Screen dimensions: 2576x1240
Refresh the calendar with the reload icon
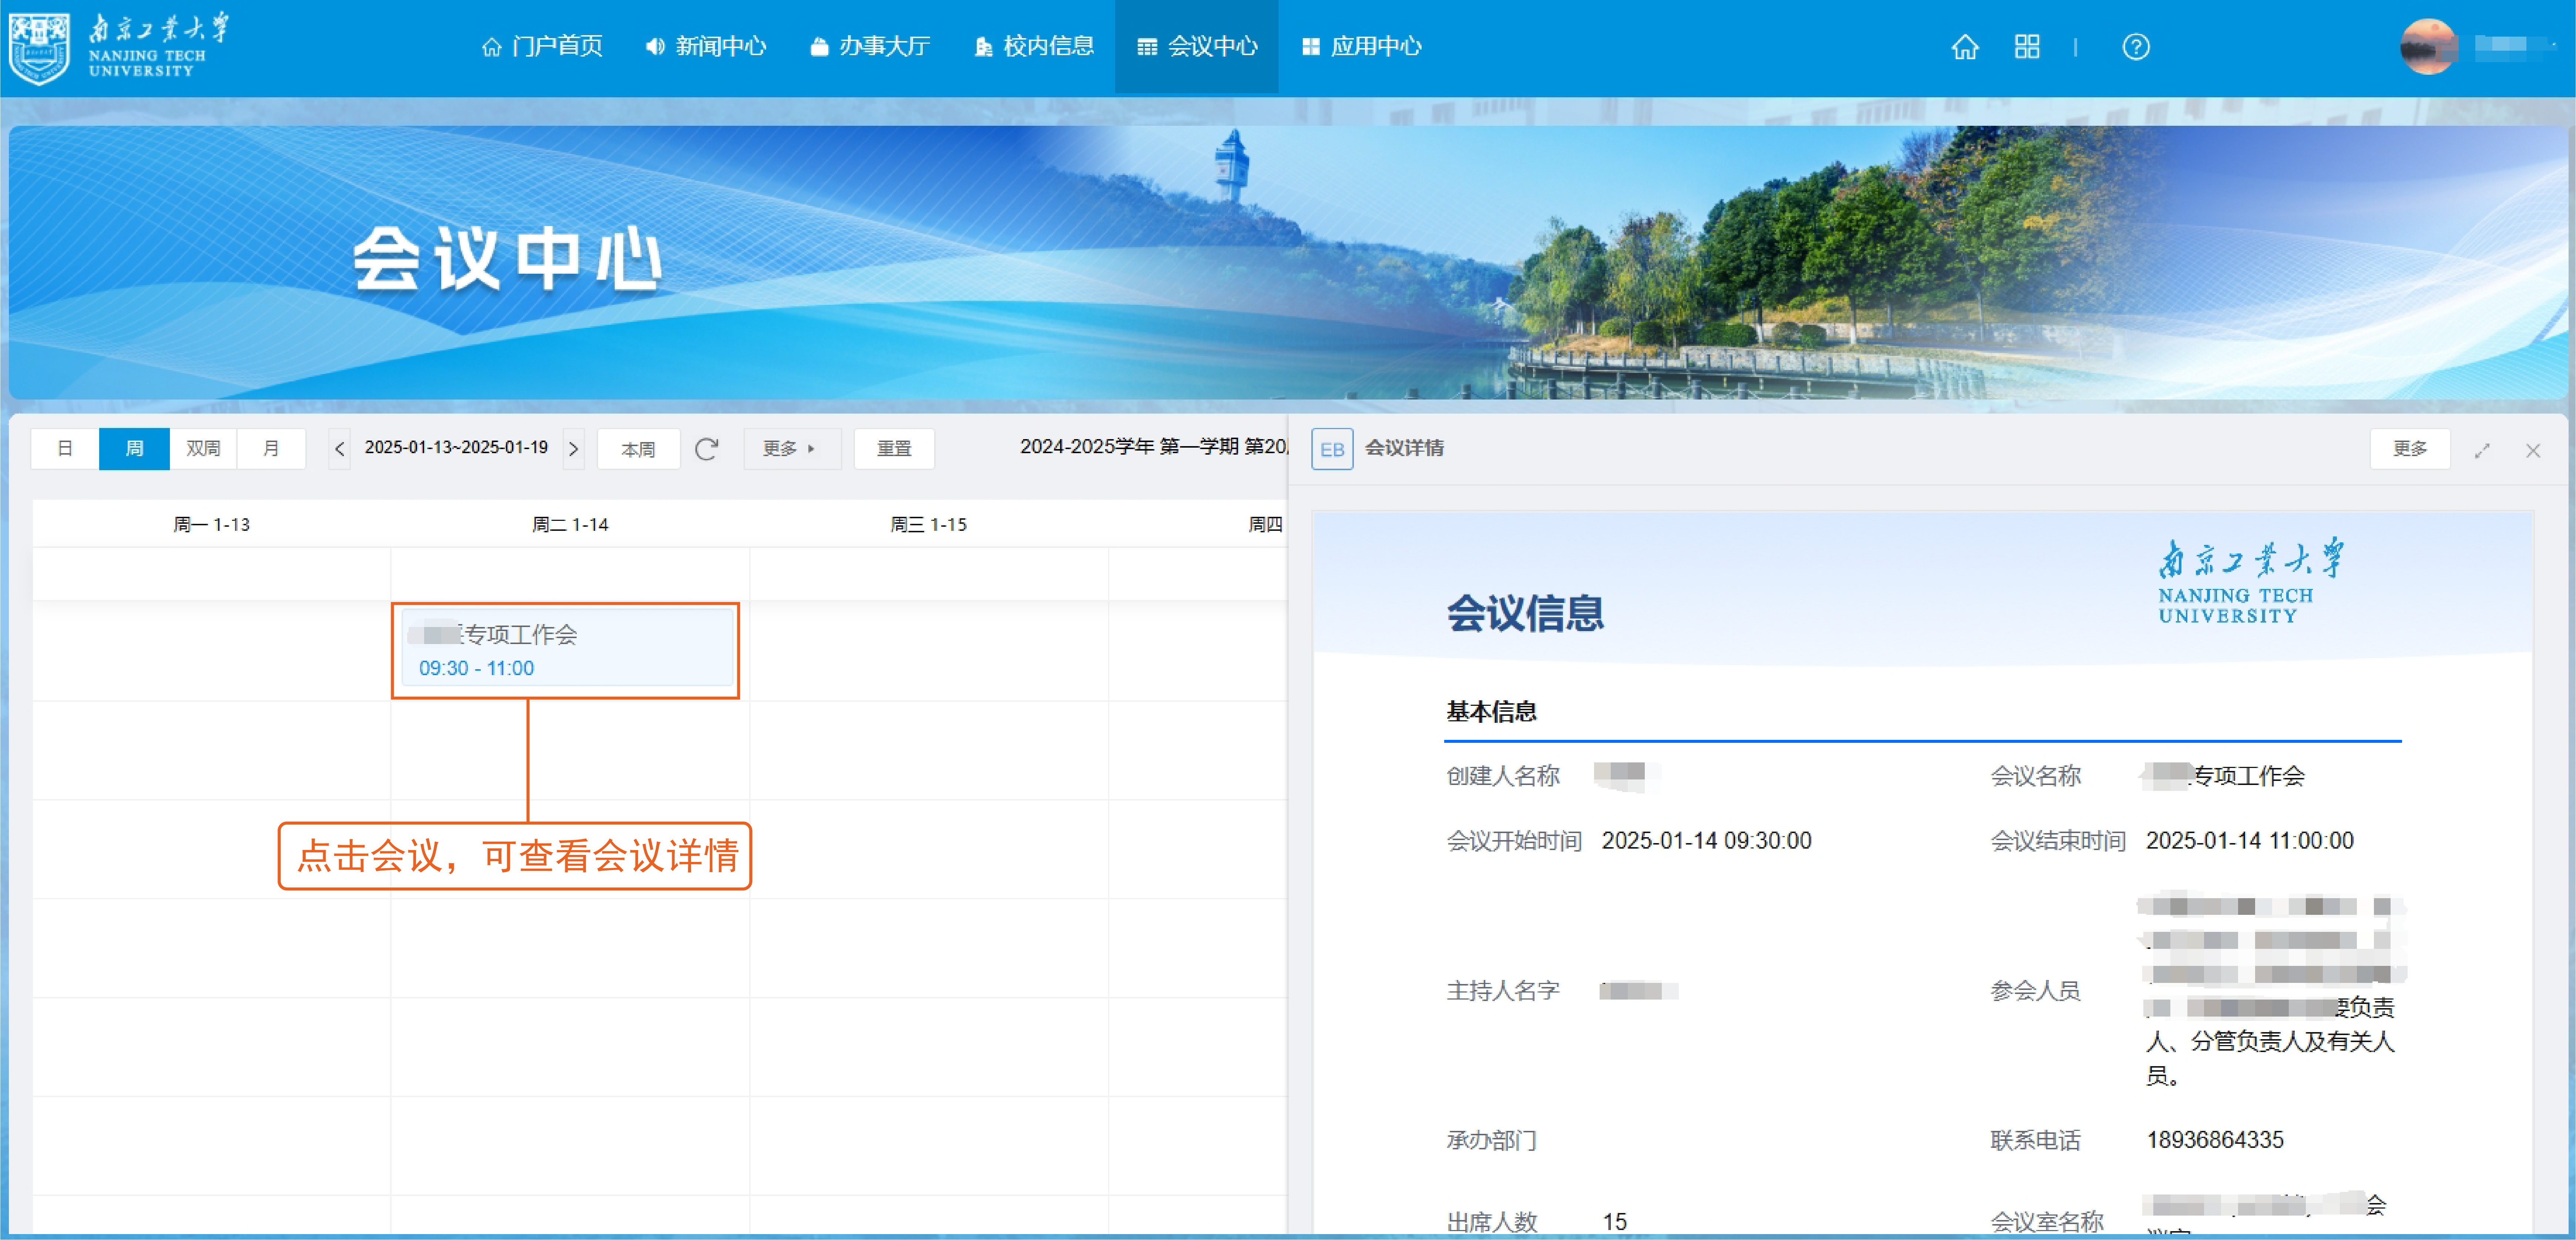pyautogui.click(x=707, y=449)
